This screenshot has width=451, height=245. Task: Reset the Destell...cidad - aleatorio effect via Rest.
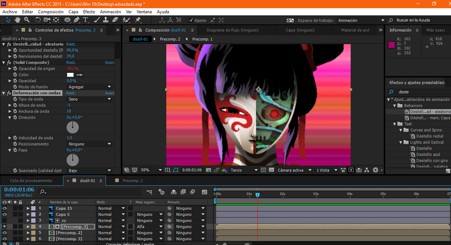coord(70,44)
